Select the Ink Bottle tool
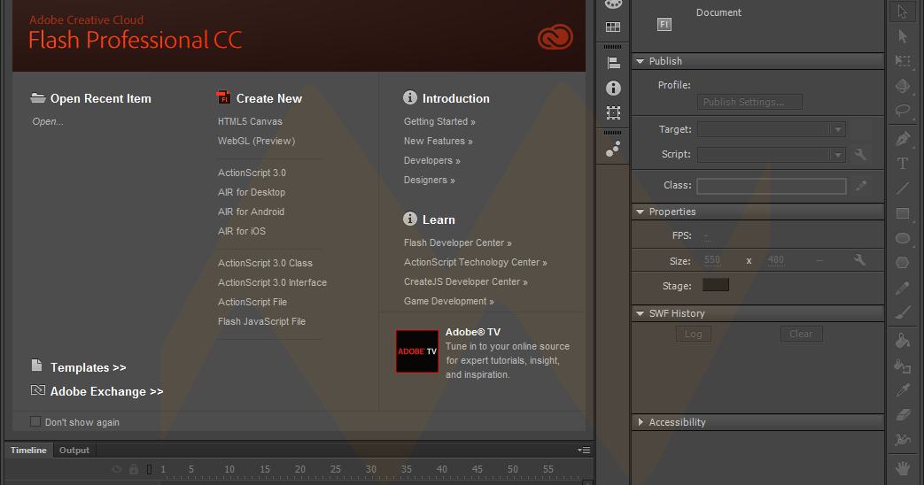Image resolution: width=924 pixels, height=485 pixels. coord(902,366)
